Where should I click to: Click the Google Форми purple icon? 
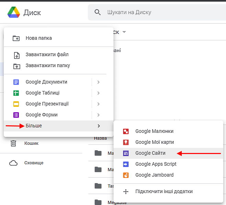(16, 115)
